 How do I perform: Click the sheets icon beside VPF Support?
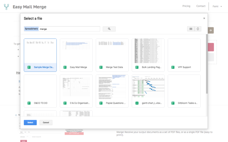(173, 67)
